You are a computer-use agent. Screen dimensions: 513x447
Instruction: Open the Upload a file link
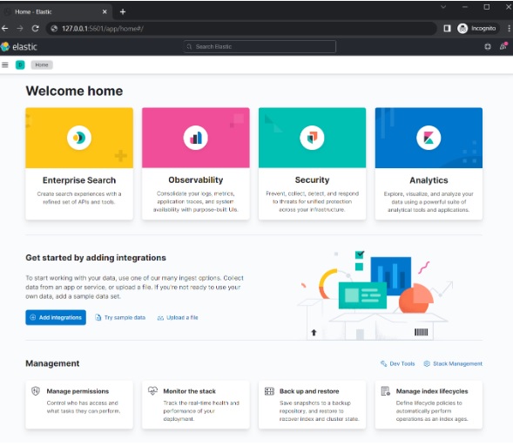click(x=178, y=317)
